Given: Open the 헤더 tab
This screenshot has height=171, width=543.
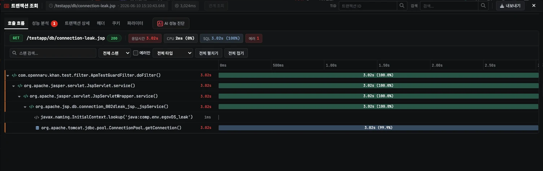Looking at the screenshot, I should pos(101,23).
